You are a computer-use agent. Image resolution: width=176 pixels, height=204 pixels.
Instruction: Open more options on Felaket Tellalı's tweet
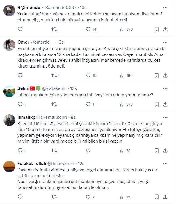pos(165,164)
